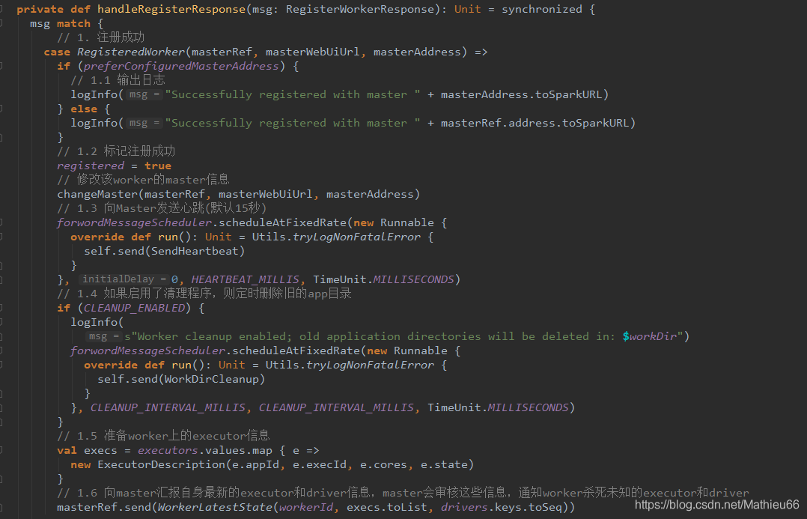
Task: Click the ExecutorDescription constructor
Action: (161, 464)
